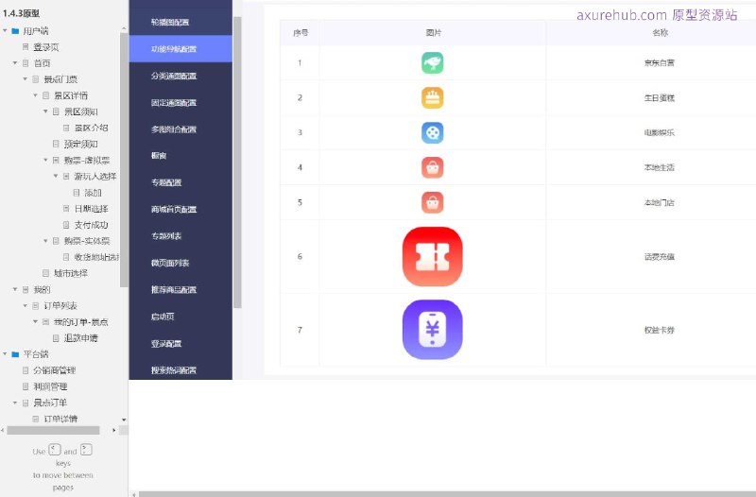Open the 登录页 page in the tree

[x=45, y=47]
